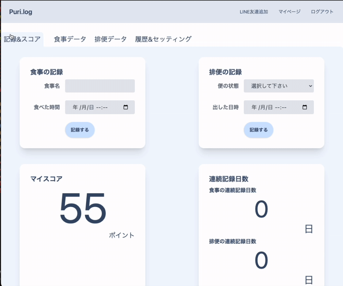Click the 排便の記録 heading

225,72
